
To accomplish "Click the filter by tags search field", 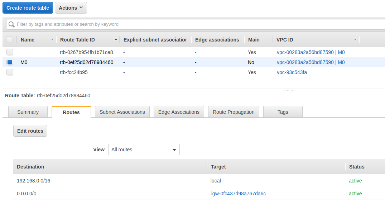I will 197,24.
